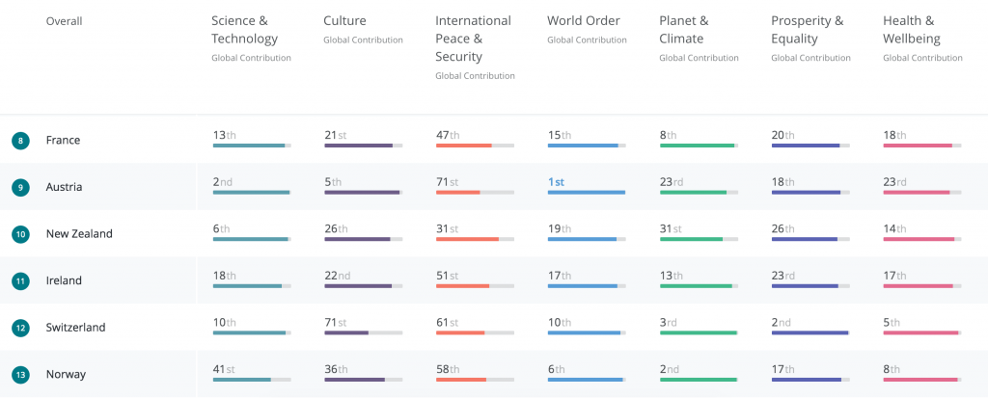The width and height of the screenshot is (988, 398).
Task: Click Switzerland's rank 12 circle badge
Action: pyautogui.click(x=21, y=328)
